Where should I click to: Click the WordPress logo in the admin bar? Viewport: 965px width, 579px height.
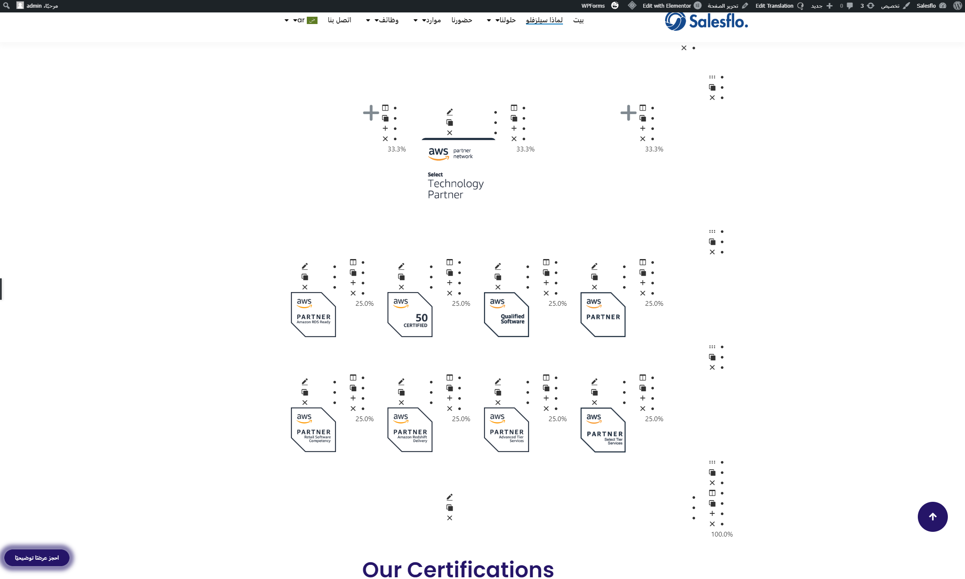tap(957, 6)
